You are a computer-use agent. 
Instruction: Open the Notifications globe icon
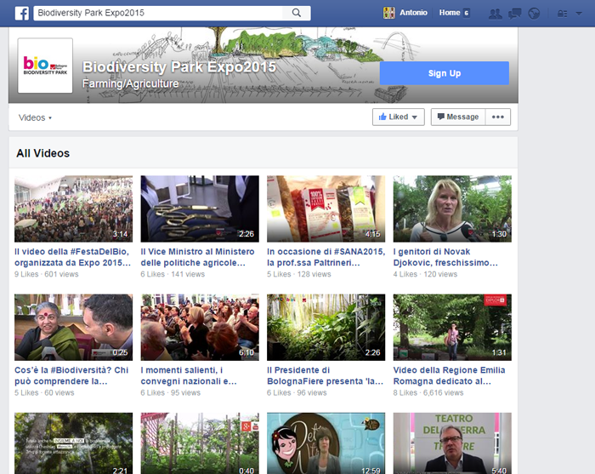(x=534, y=14)
